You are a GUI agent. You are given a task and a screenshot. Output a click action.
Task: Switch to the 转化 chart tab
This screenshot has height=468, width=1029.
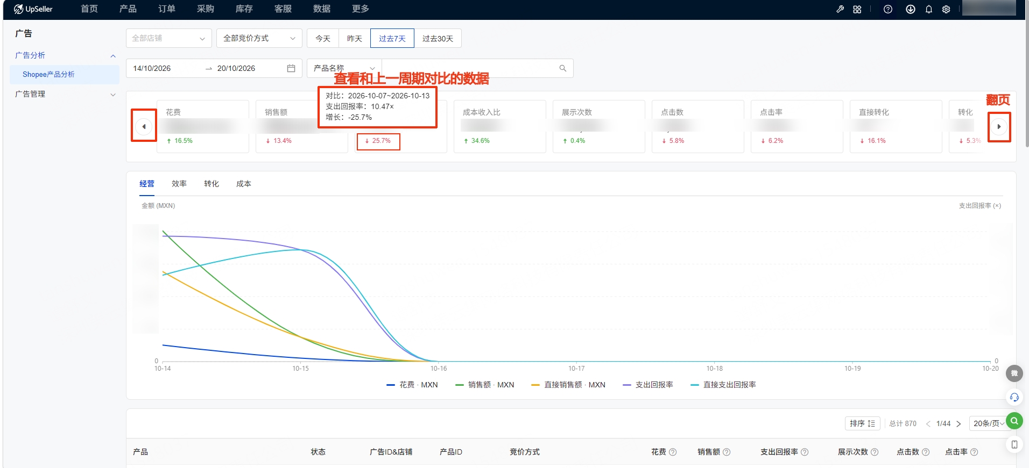[x=212, y=184]
